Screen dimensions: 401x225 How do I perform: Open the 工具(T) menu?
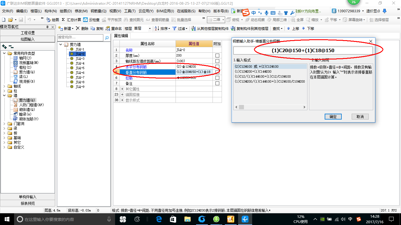tap(130, 11)
